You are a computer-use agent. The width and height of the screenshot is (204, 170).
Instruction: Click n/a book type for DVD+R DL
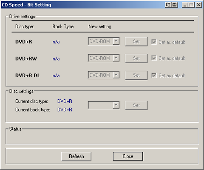tap(56, 75)
